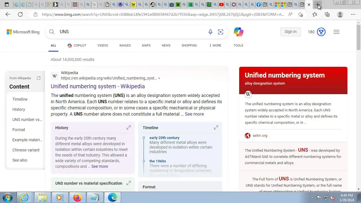The width and height of the screenshot is (361, 203).
Task: Open visual search camera icon
Action: point(221,32)
